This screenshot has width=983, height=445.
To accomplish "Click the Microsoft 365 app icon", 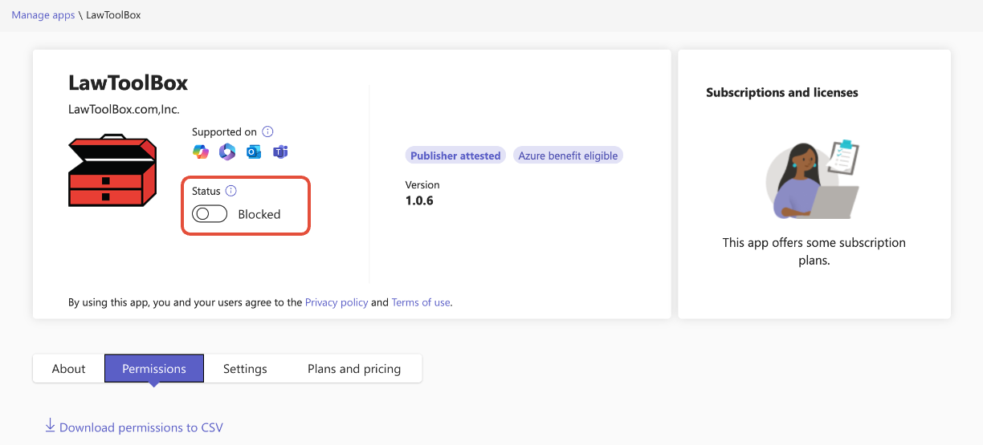I will [x=227, y=151].
